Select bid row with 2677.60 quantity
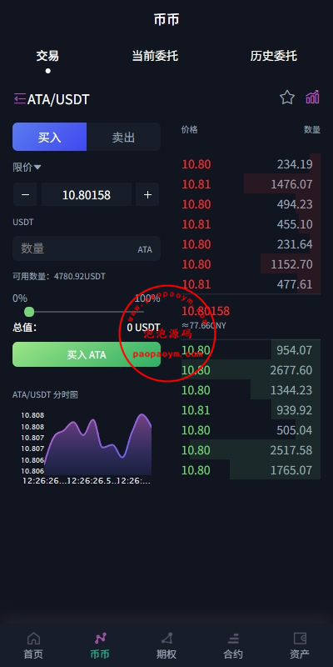Viewport: 333px width, 667px height. point(251,370)
